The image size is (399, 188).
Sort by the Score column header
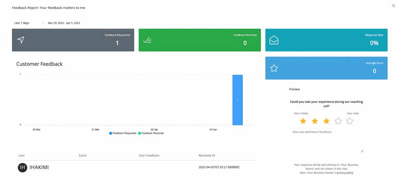[82, 156]
